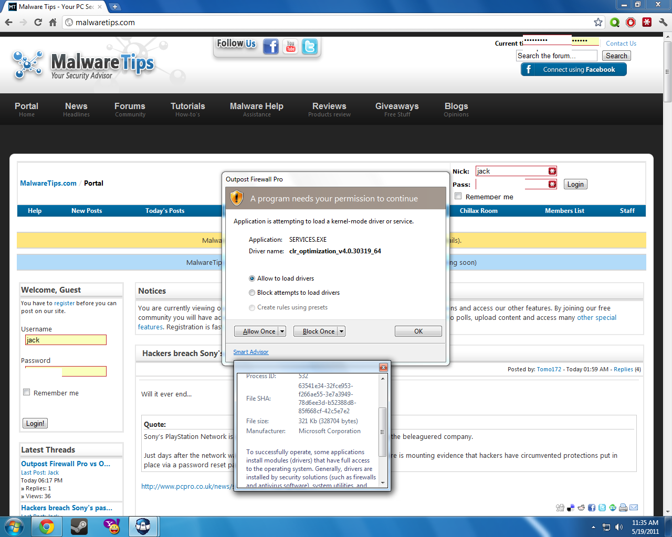Click the Smart Advisor popup scrollbar thumb
Screen dimensions: 672x537
(383, 432)
